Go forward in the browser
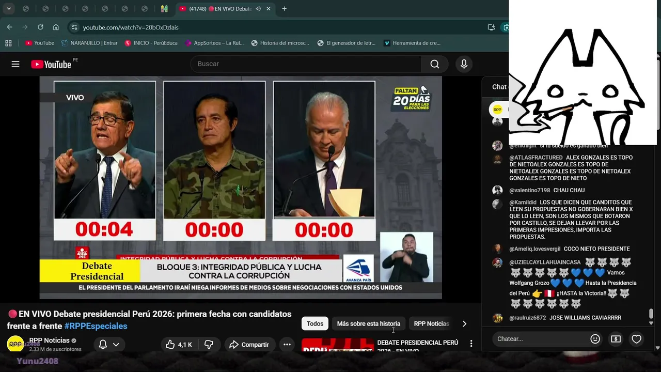This screenshot has width=661, height=372. (x=25, y=27)
